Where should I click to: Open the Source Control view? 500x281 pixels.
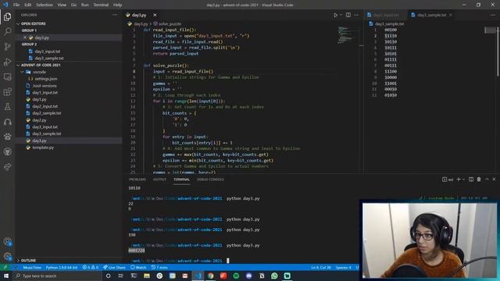[7, 47]
